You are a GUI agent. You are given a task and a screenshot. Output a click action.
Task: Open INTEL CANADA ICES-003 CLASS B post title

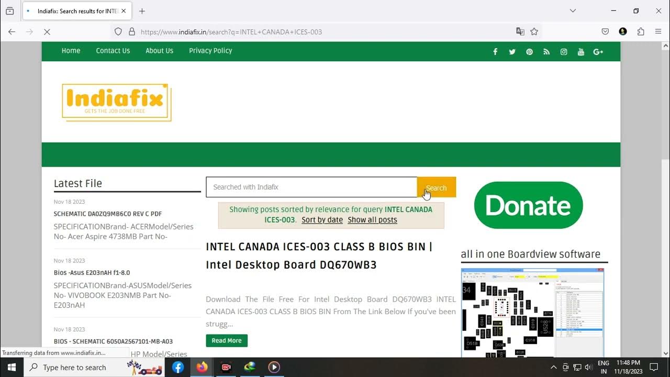pyautogui.click(x=319, y=256)
